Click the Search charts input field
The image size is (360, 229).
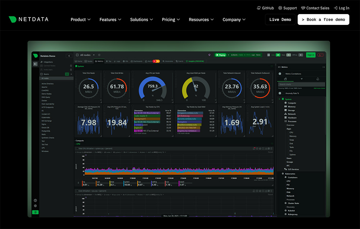(301, 84)
